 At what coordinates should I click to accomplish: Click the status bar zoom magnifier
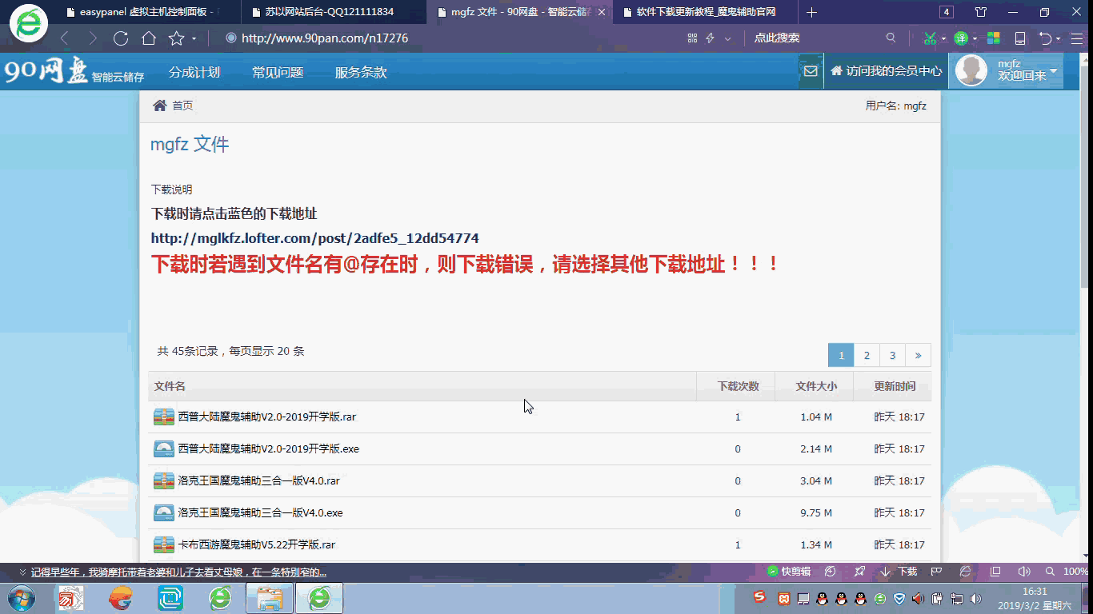[x=1050, y=572]
